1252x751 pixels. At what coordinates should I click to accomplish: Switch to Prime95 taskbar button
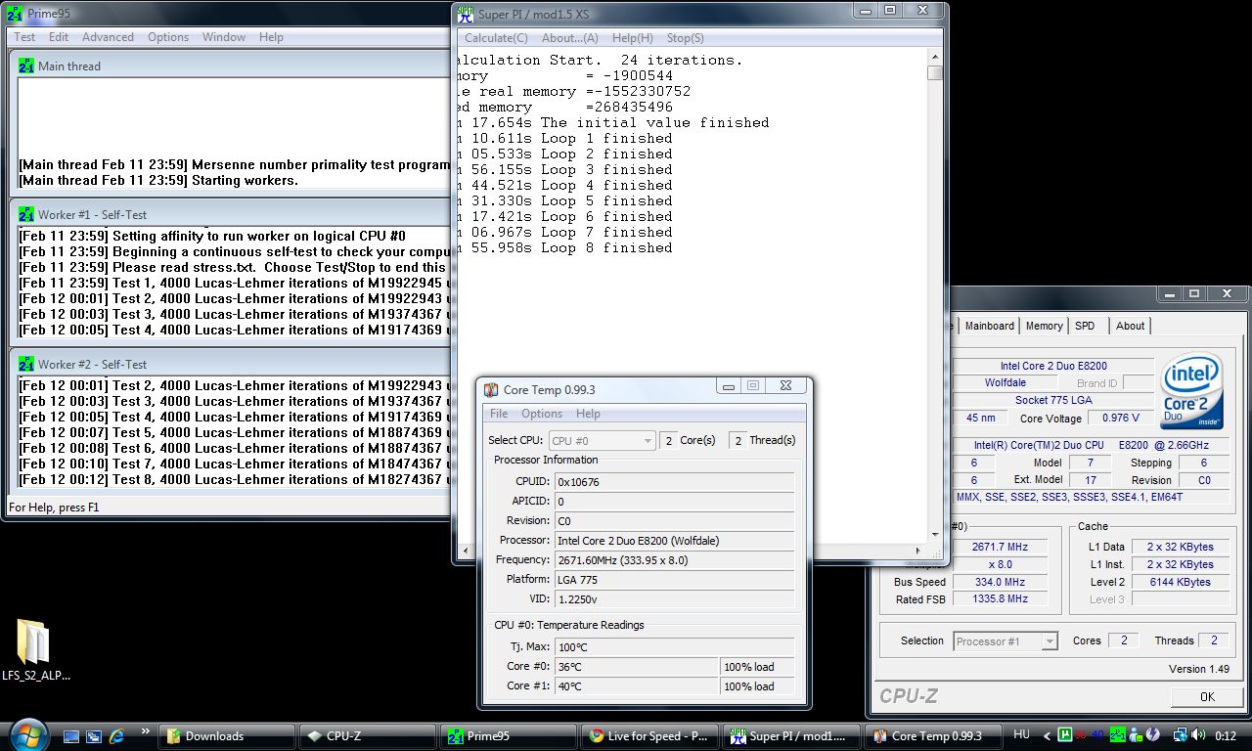click(x=508, y=736)
